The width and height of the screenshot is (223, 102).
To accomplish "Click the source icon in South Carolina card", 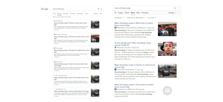I will [55, 62].
